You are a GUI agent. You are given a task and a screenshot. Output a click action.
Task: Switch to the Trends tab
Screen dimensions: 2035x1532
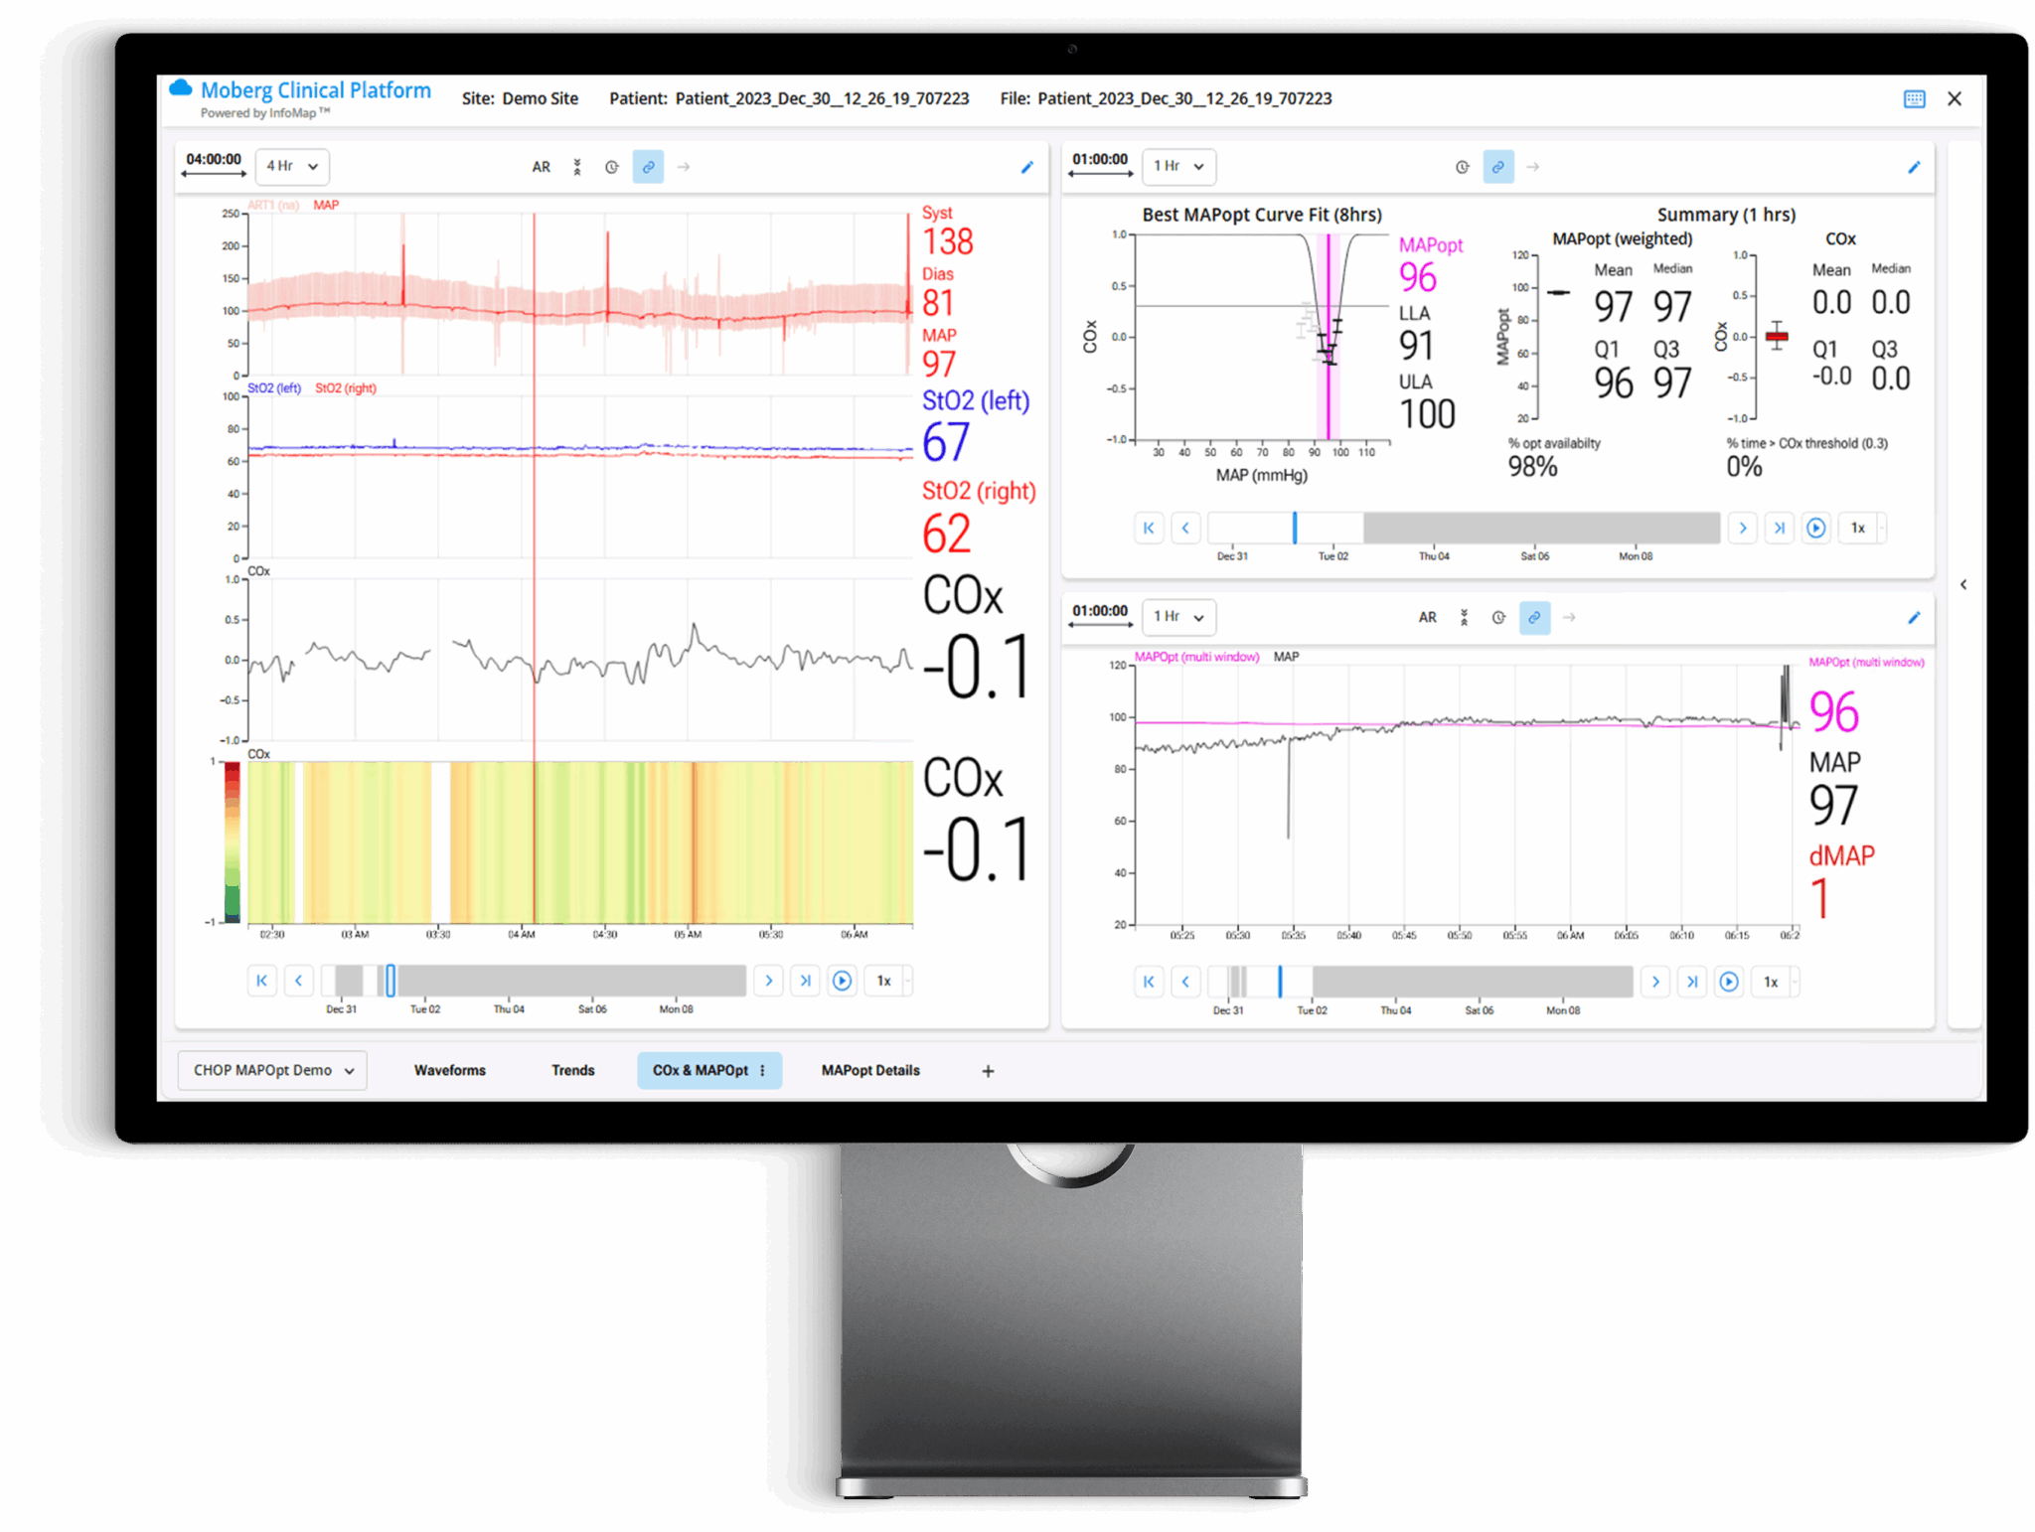[x=572, y=1070]
